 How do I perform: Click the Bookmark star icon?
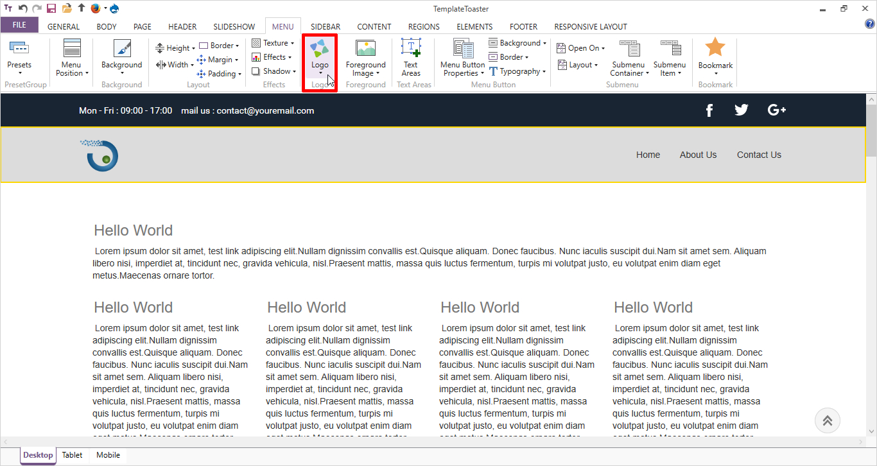pyautogui.click(x=715, y=48)
